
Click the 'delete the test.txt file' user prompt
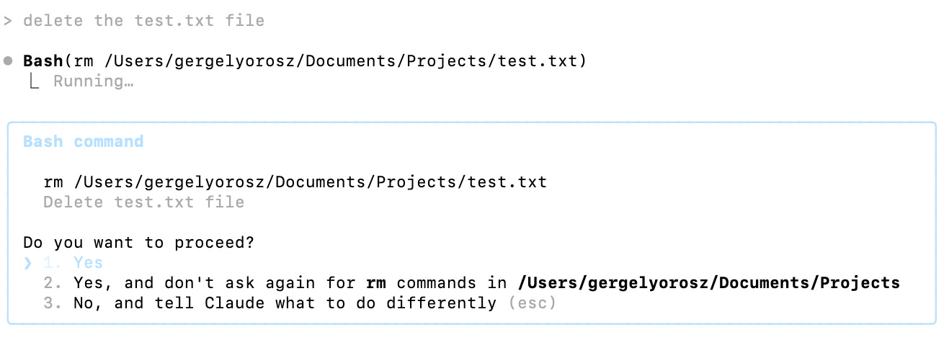point(144,21)
